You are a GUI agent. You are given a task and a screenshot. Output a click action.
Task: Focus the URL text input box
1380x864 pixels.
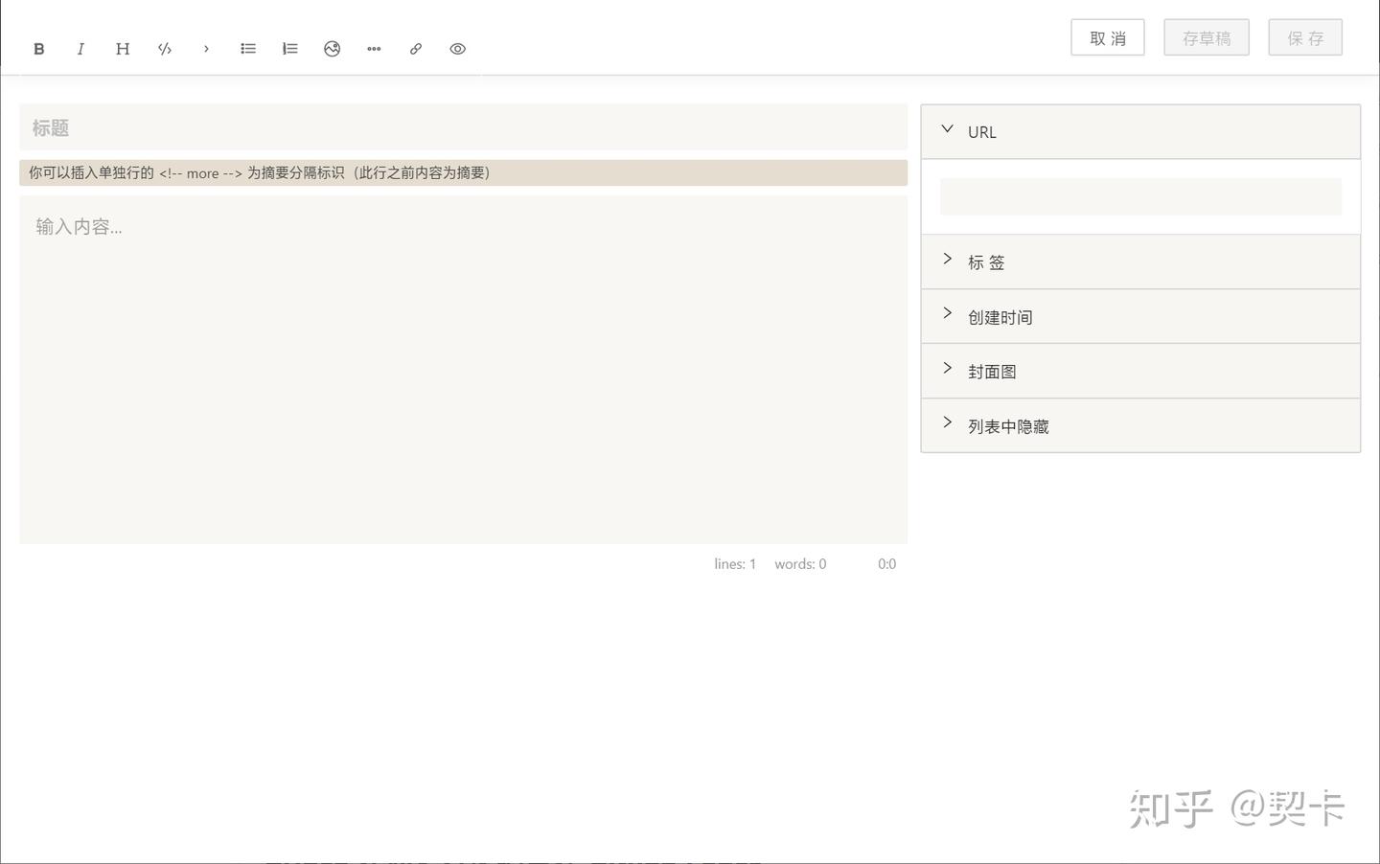1140,196
